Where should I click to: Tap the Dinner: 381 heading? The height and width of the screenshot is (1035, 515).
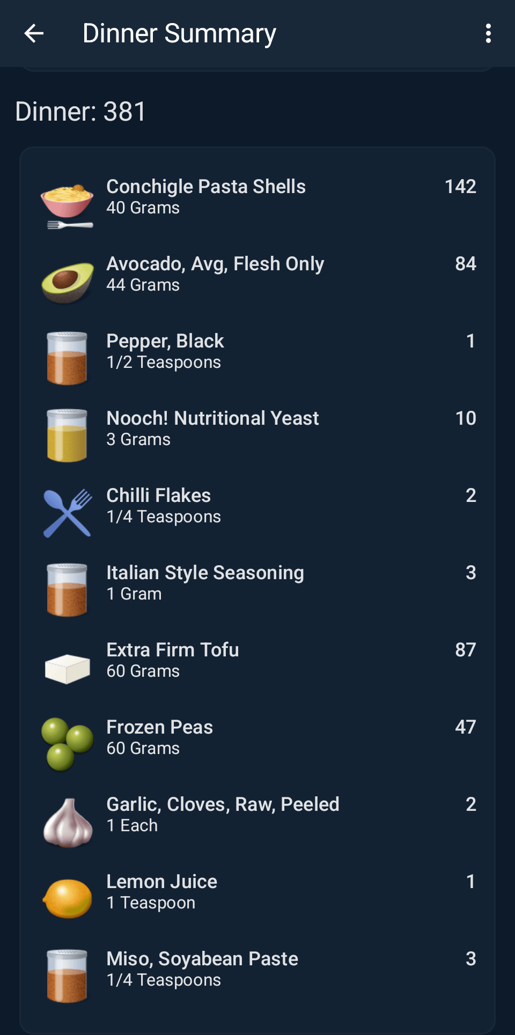[80, 112]
